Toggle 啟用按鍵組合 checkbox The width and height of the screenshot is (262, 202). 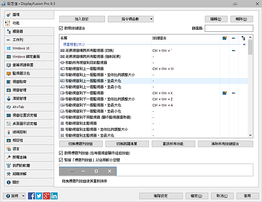click(61, 28)
